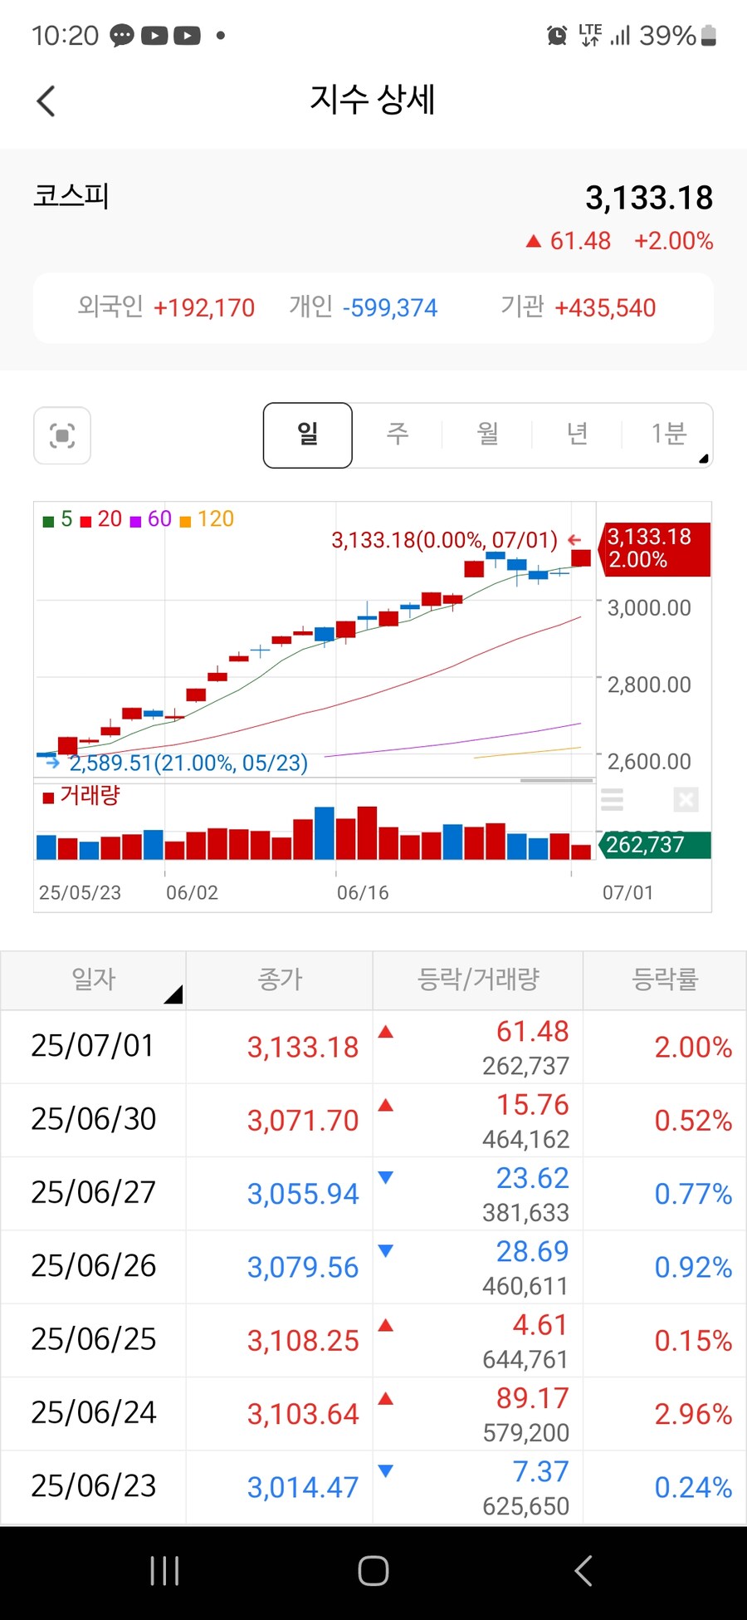Tap the 코스피 index name

pyautogui.click(x=71, y=195)
